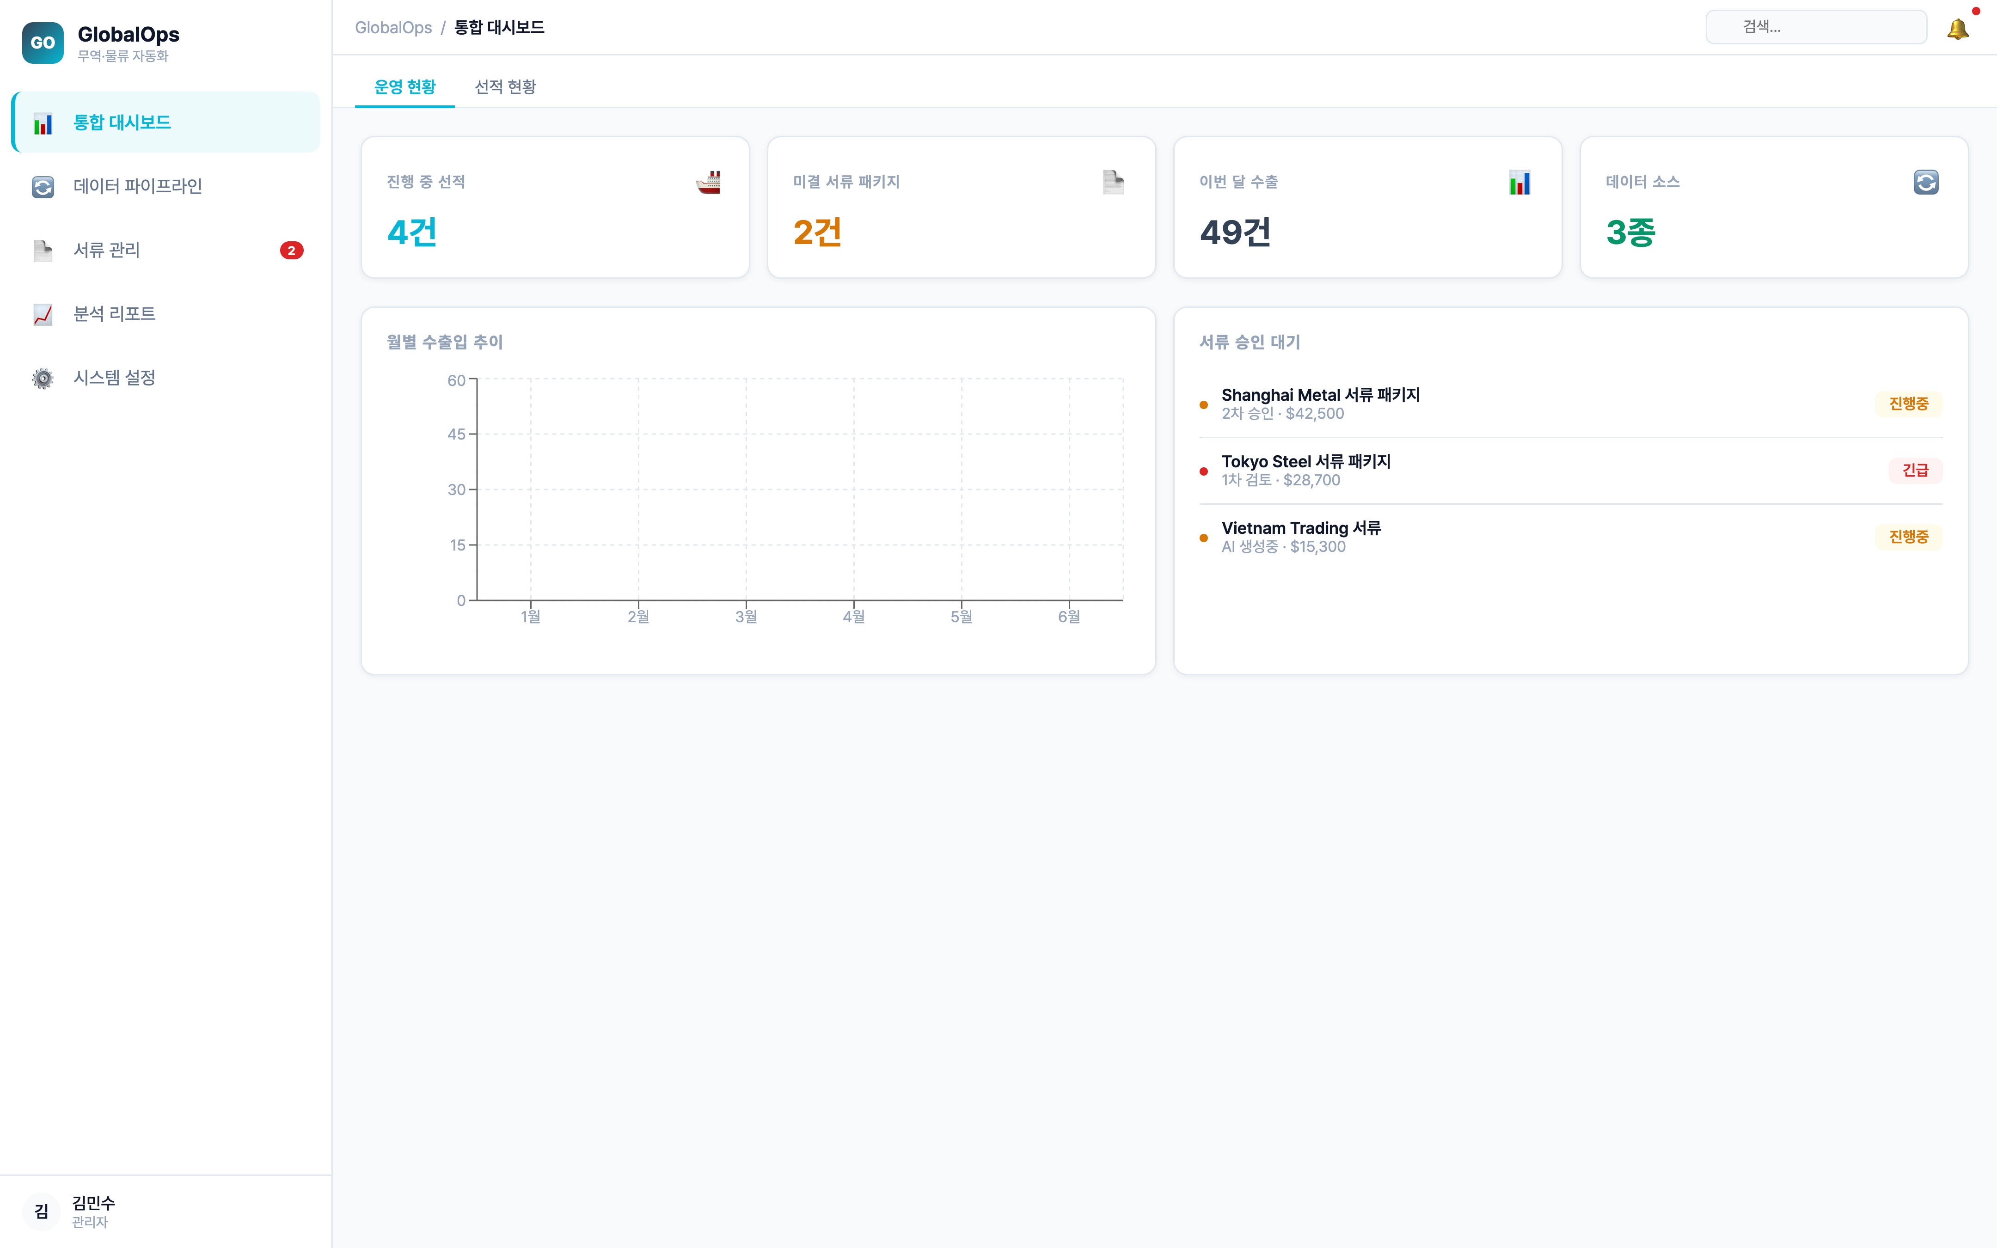Click the document icon on 미결 서류 패키지 card
This screenshot has height=1248, width=1997.
pos(1113,183)
